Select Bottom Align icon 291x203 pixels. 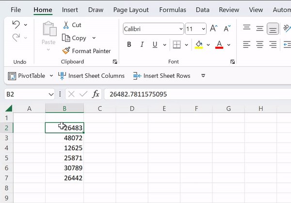pyautogui.click(x=273, y=29)
